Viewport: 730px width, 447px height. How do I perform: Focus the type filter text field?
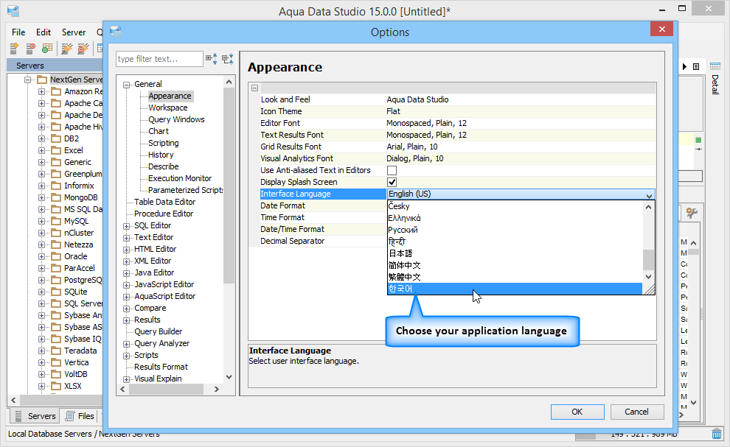(x=159, y=59)
